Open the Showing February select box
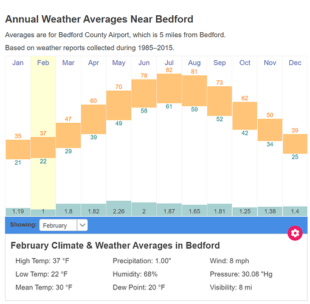This screenshot has height=304, width=310. pos(63,225)
